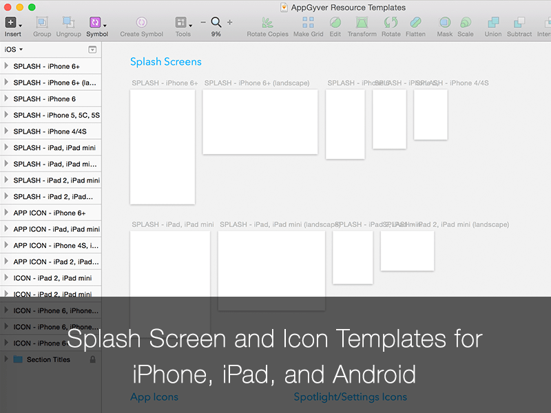Zoom out with the minus button

pos(203,22)
